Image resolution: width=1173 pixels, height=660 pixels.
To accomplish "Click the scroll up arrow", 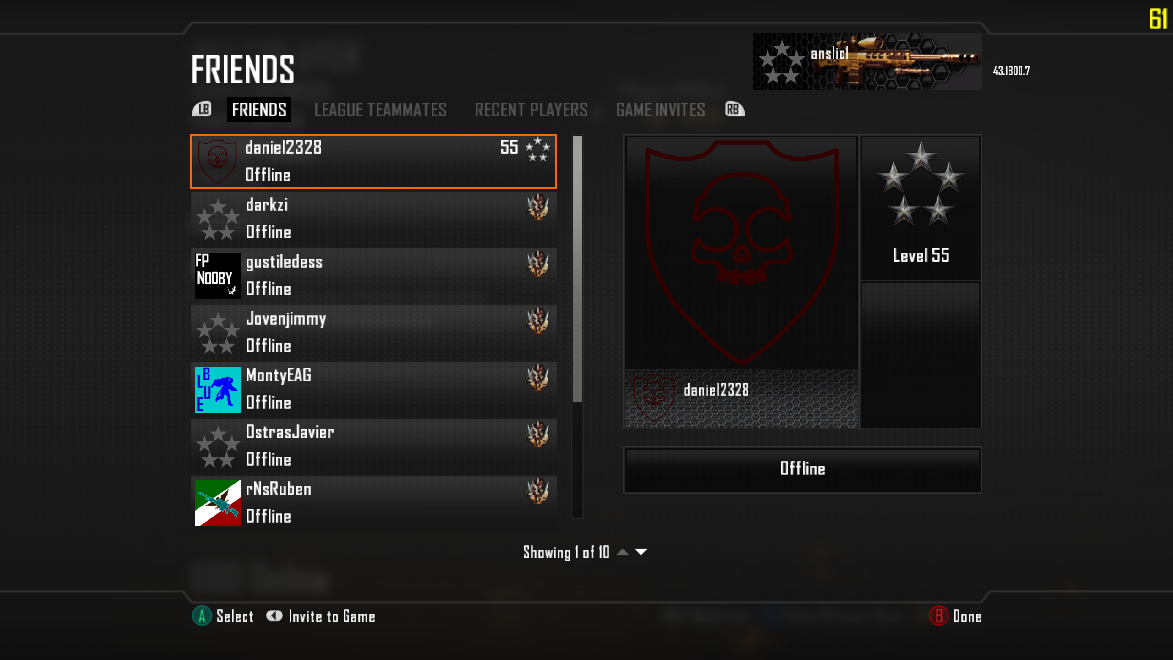I will (x=622, y=552).
